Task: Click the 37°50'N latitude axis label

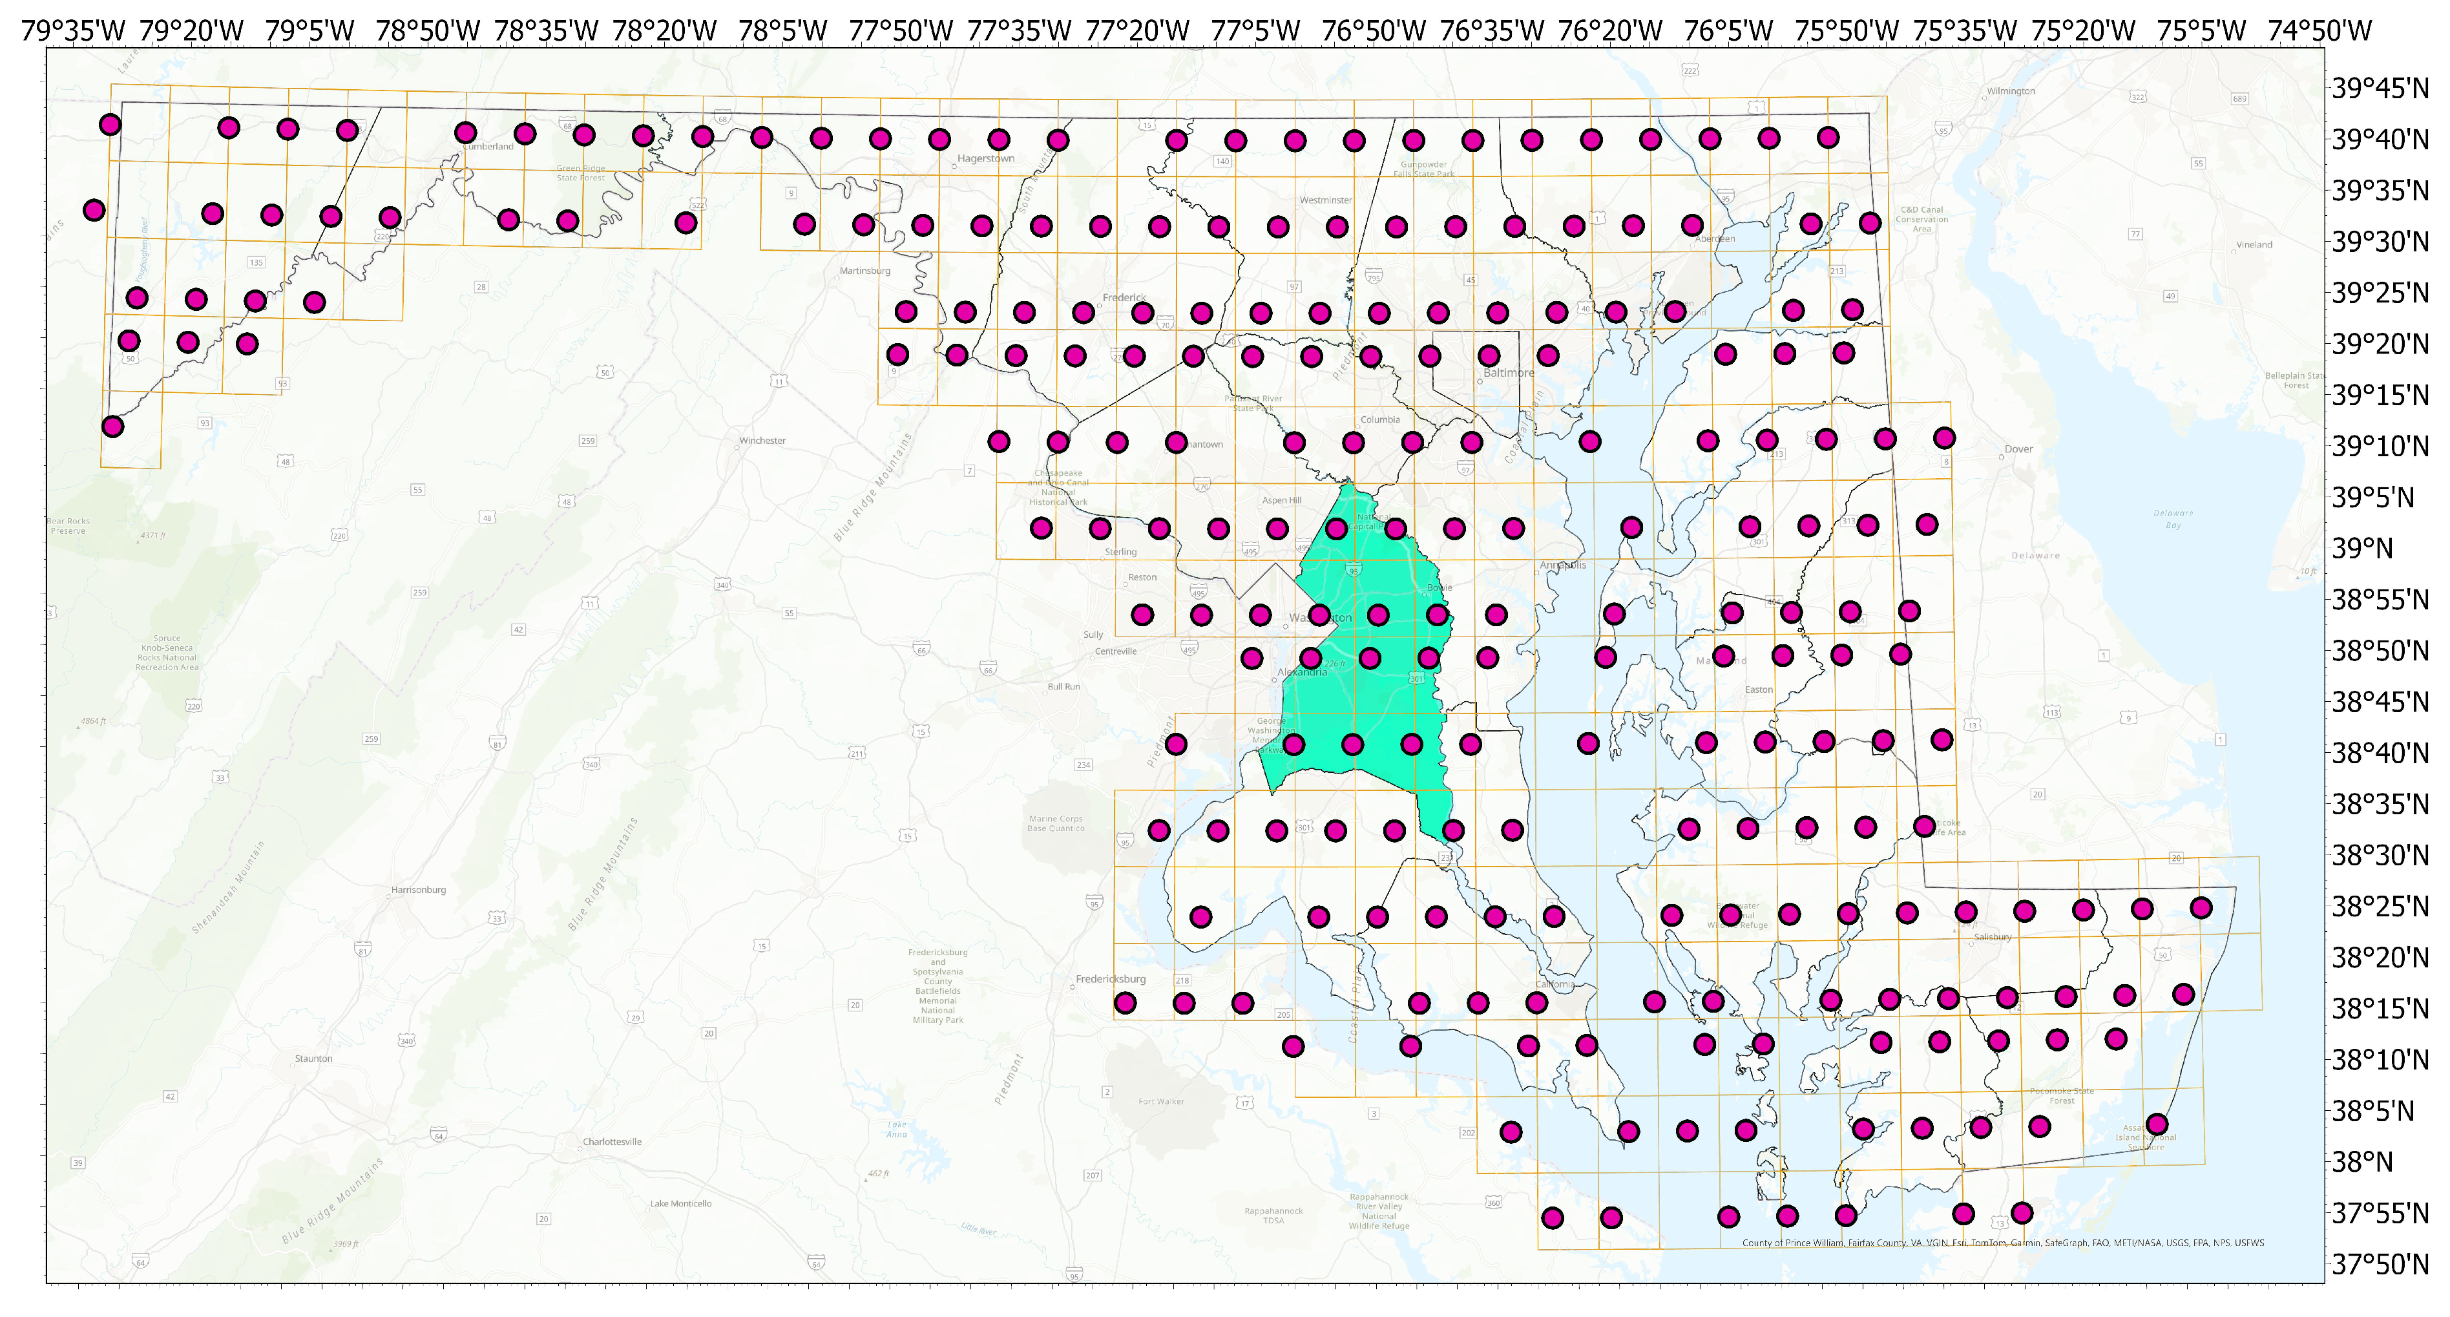Action: [x=2380, y=1265]
